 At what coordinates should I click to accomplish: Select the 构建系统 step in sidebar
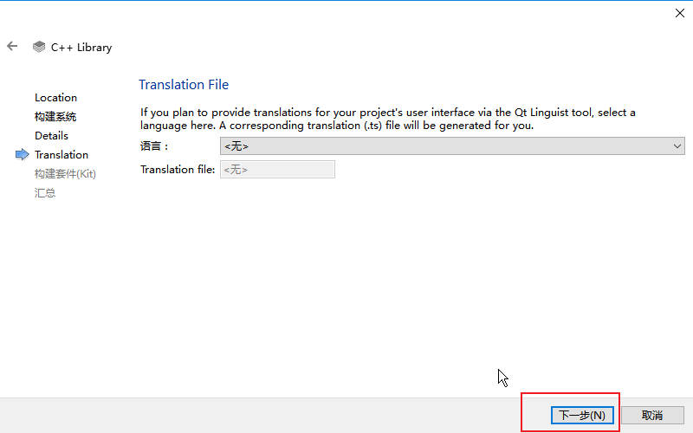55,117
